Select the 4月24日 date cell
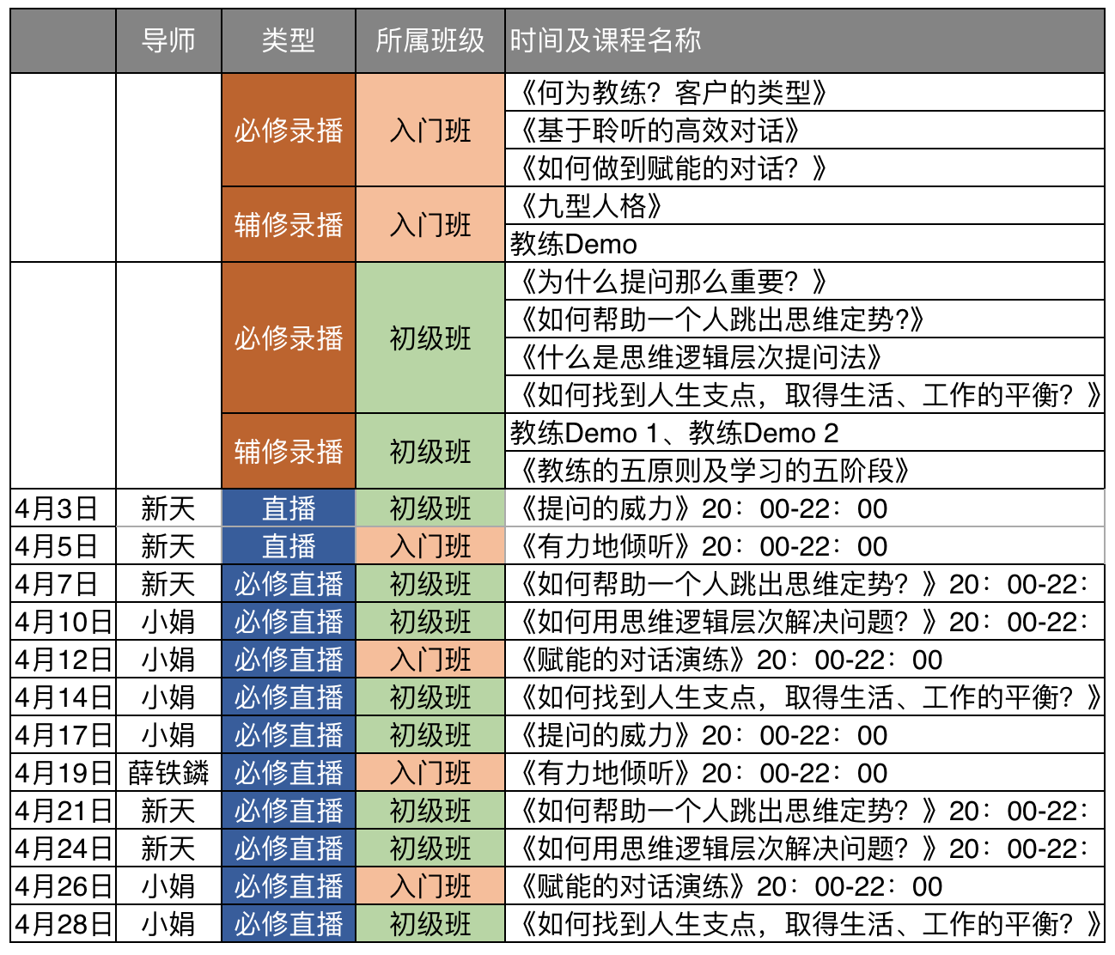 tap(63, 849)
